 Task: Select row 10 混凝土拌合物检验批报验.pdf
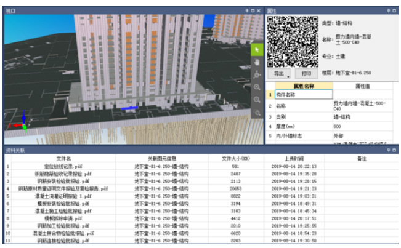pyautogui.click(x=63, y=233)
